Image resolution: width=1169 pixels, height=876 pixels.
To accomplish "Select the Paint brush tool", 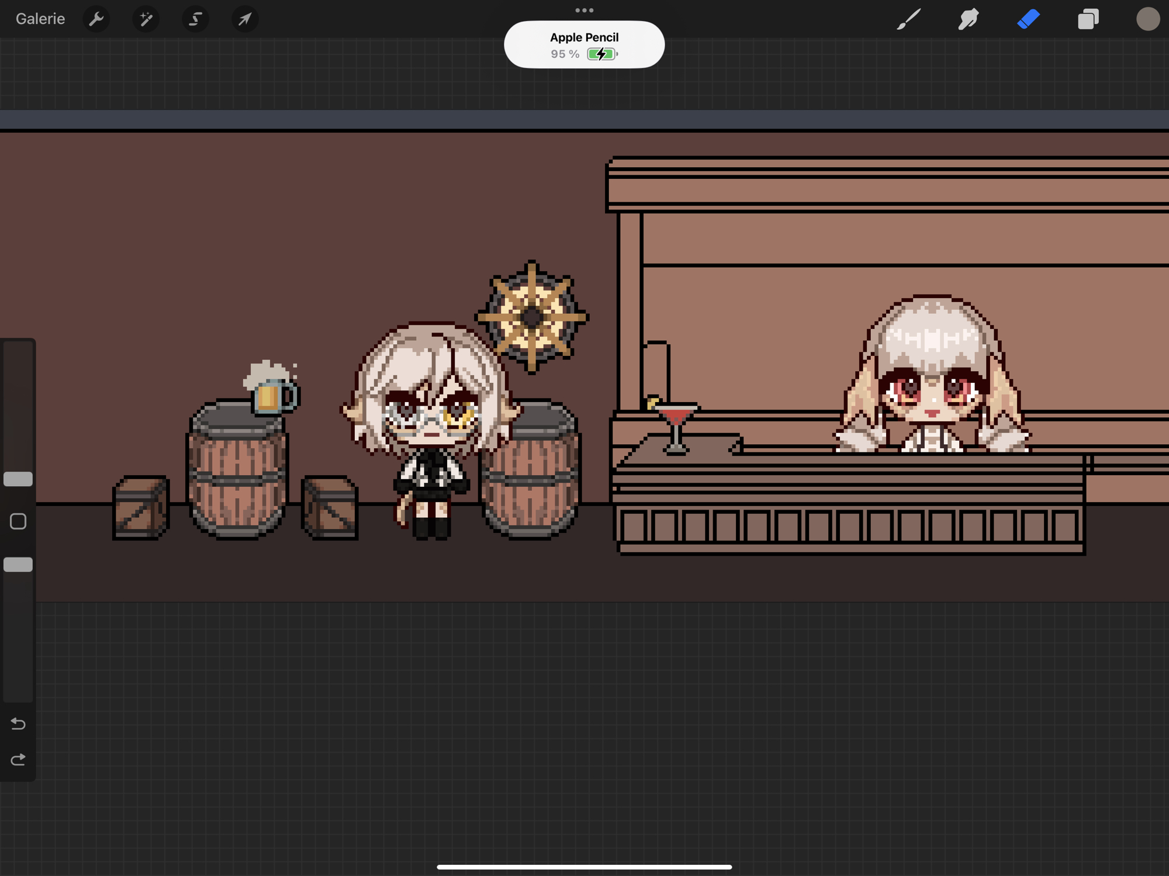I will [x=909, y=19].
